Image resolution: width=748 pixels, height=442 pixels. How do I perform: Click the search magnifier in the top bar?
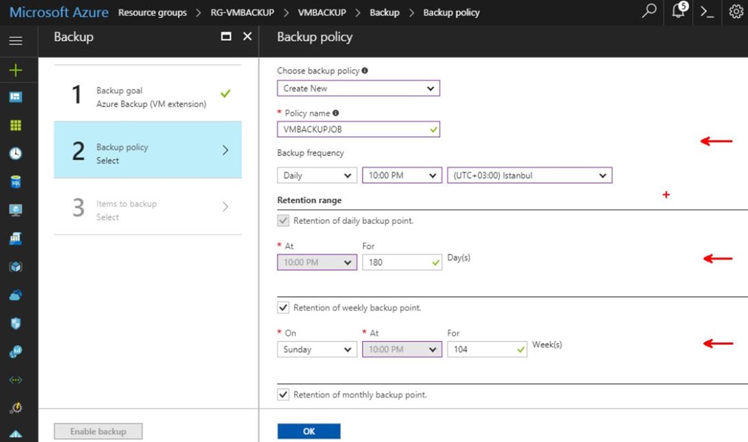point(649,10)
